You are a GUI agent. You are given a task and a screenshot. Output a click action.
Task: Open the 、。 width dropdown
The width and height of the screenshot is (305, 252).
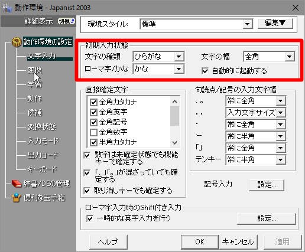(x=281, y=101)
